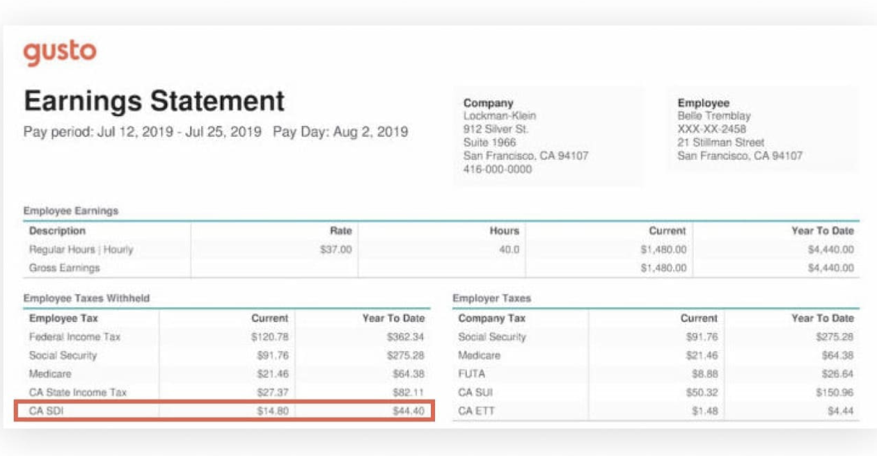Click the Pay Day Aug 2, 2019 text

[x=340, y=132]
